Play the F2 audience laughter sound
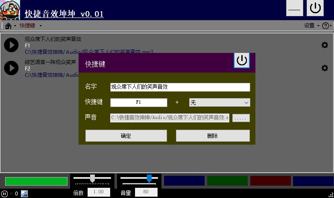The height and width of the screenshot is (198, 334). 11,68
